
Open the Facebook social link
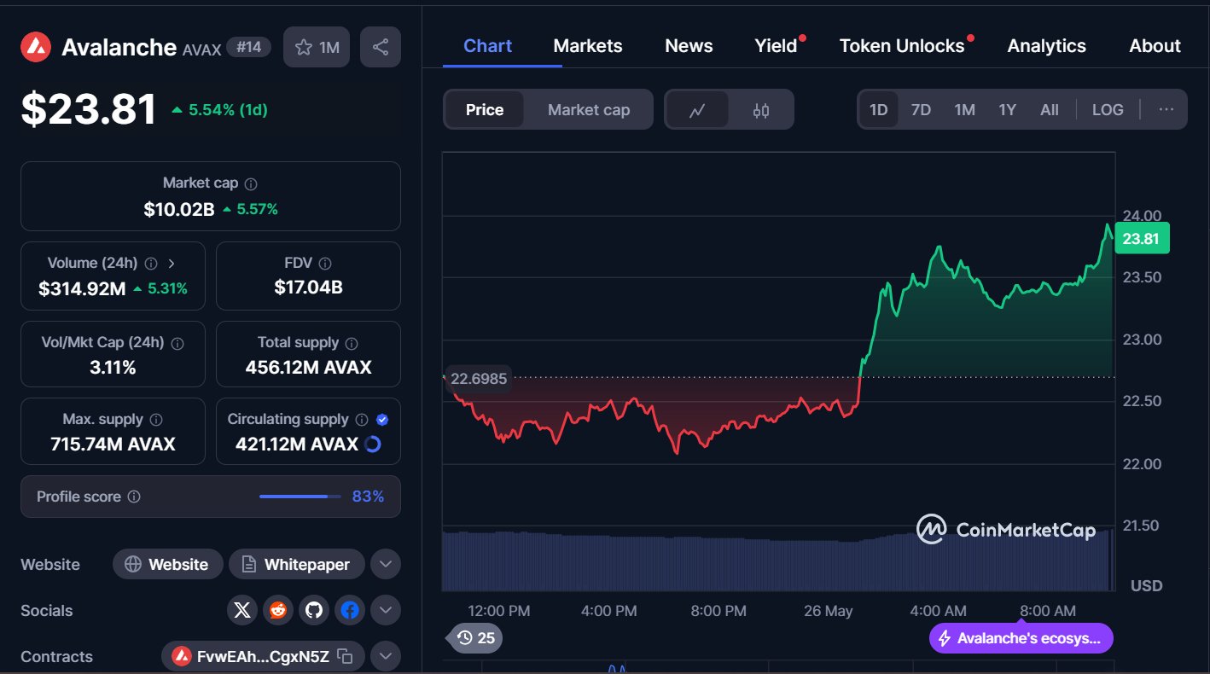(350, 610)
